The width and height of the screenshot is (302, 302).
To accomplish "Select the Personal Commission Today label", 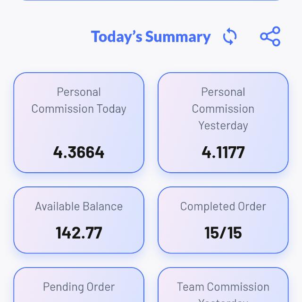I will point(79,101).
